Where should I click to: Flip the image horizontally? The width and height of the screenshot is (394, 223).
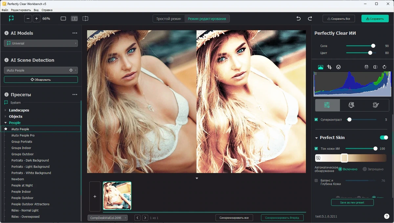(x=375, y=67)
